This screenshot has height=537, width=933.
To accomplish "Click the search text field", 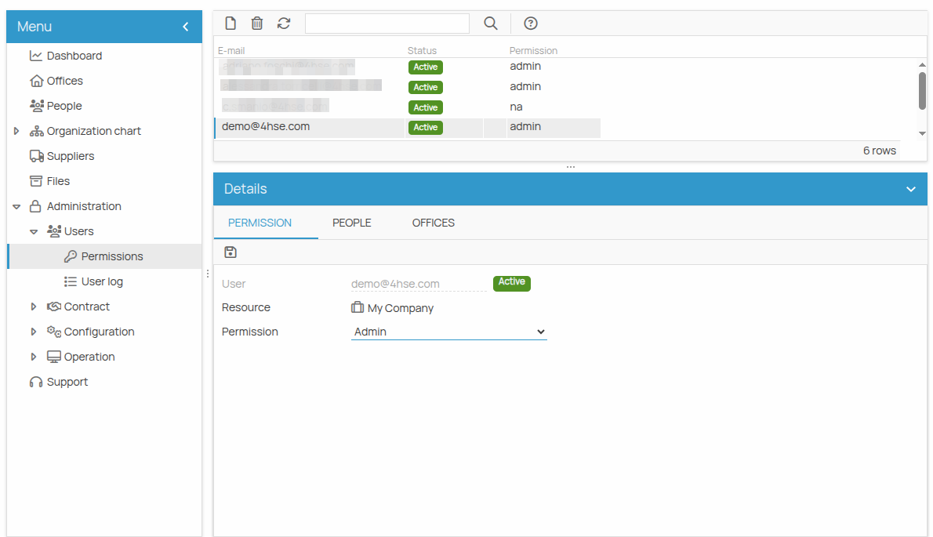I will (x=387, y=24).
